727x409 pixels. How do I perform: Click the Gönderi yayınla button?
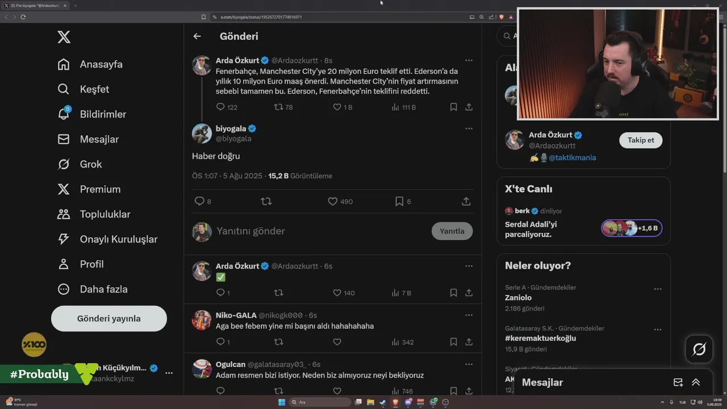[x=109, y=319]
